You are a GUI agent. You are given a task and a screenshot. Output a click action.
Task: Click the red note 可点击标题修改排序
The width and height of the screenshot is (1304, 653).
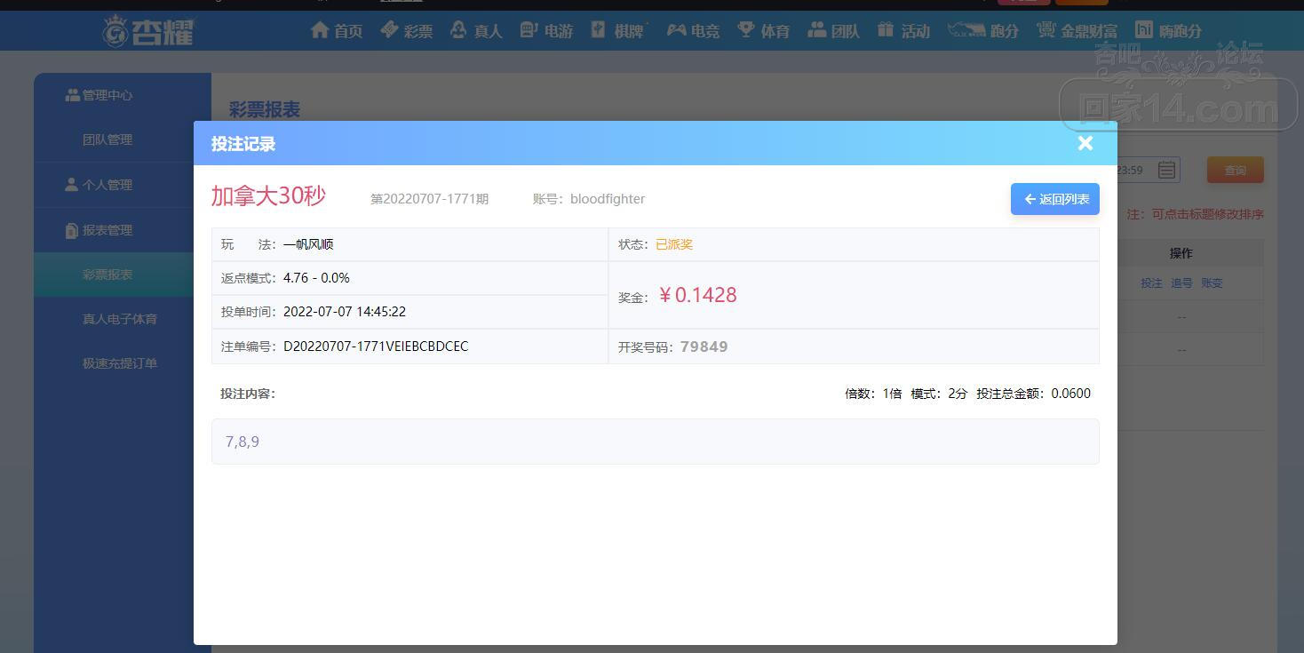coord(1207,214)
